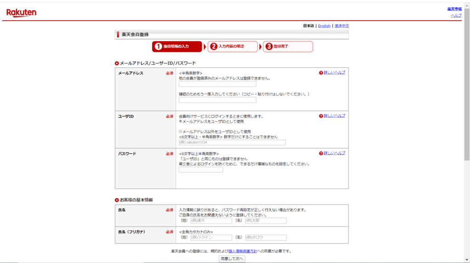The image size is (470, 263).
Task: Click the page vertical scrollbar
Action: pyautogui.click(x=467, y=92)
